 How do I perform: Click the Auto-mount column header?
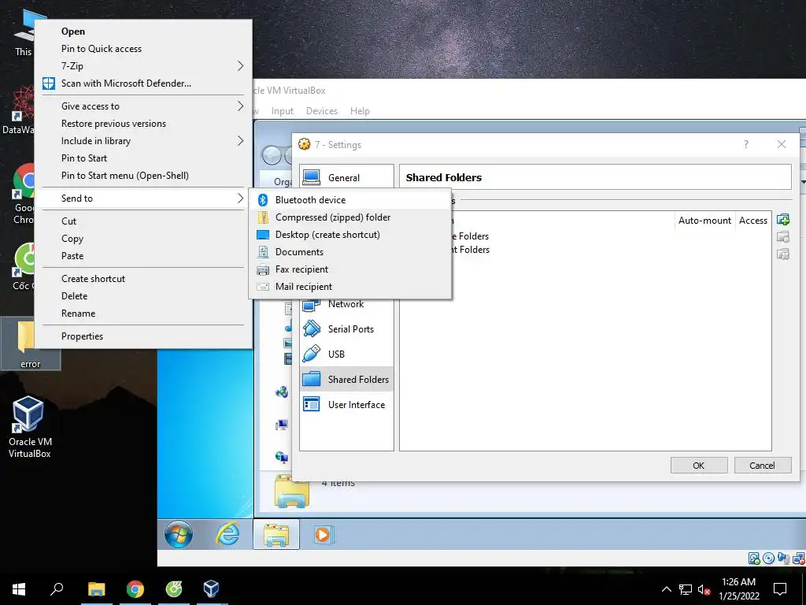[704, 221]
